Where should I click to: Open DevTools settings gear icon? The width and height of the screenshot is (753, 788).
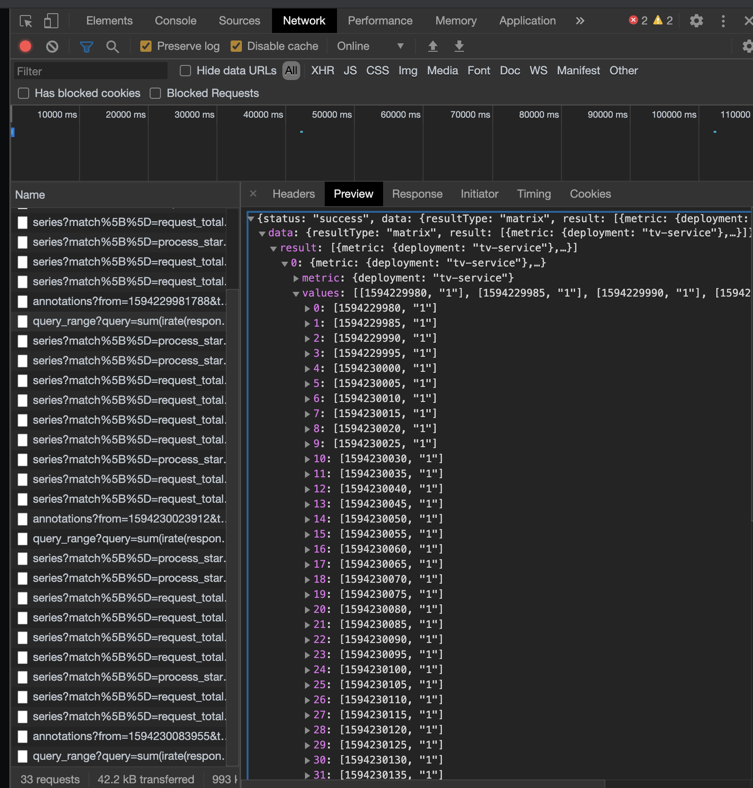[697, 21]
